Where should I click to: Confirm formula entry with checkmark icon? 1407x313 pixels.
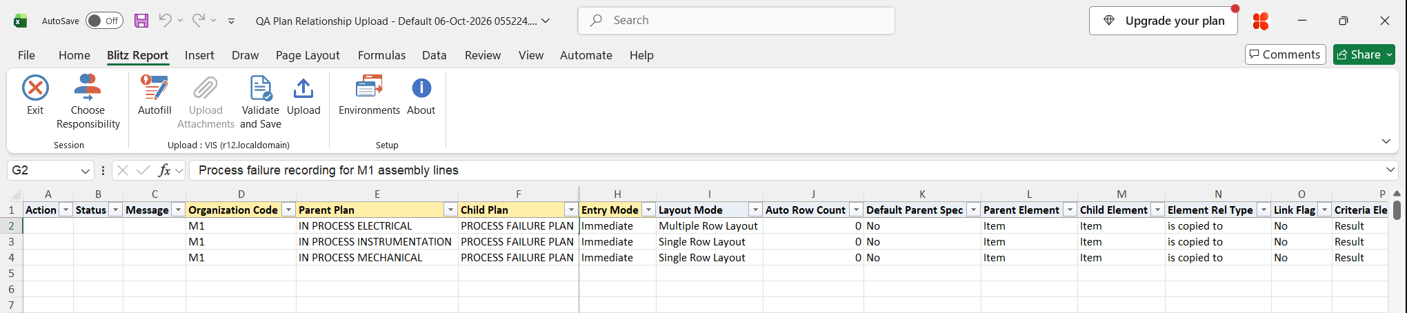pyautogui.click(x=143, y=170)
